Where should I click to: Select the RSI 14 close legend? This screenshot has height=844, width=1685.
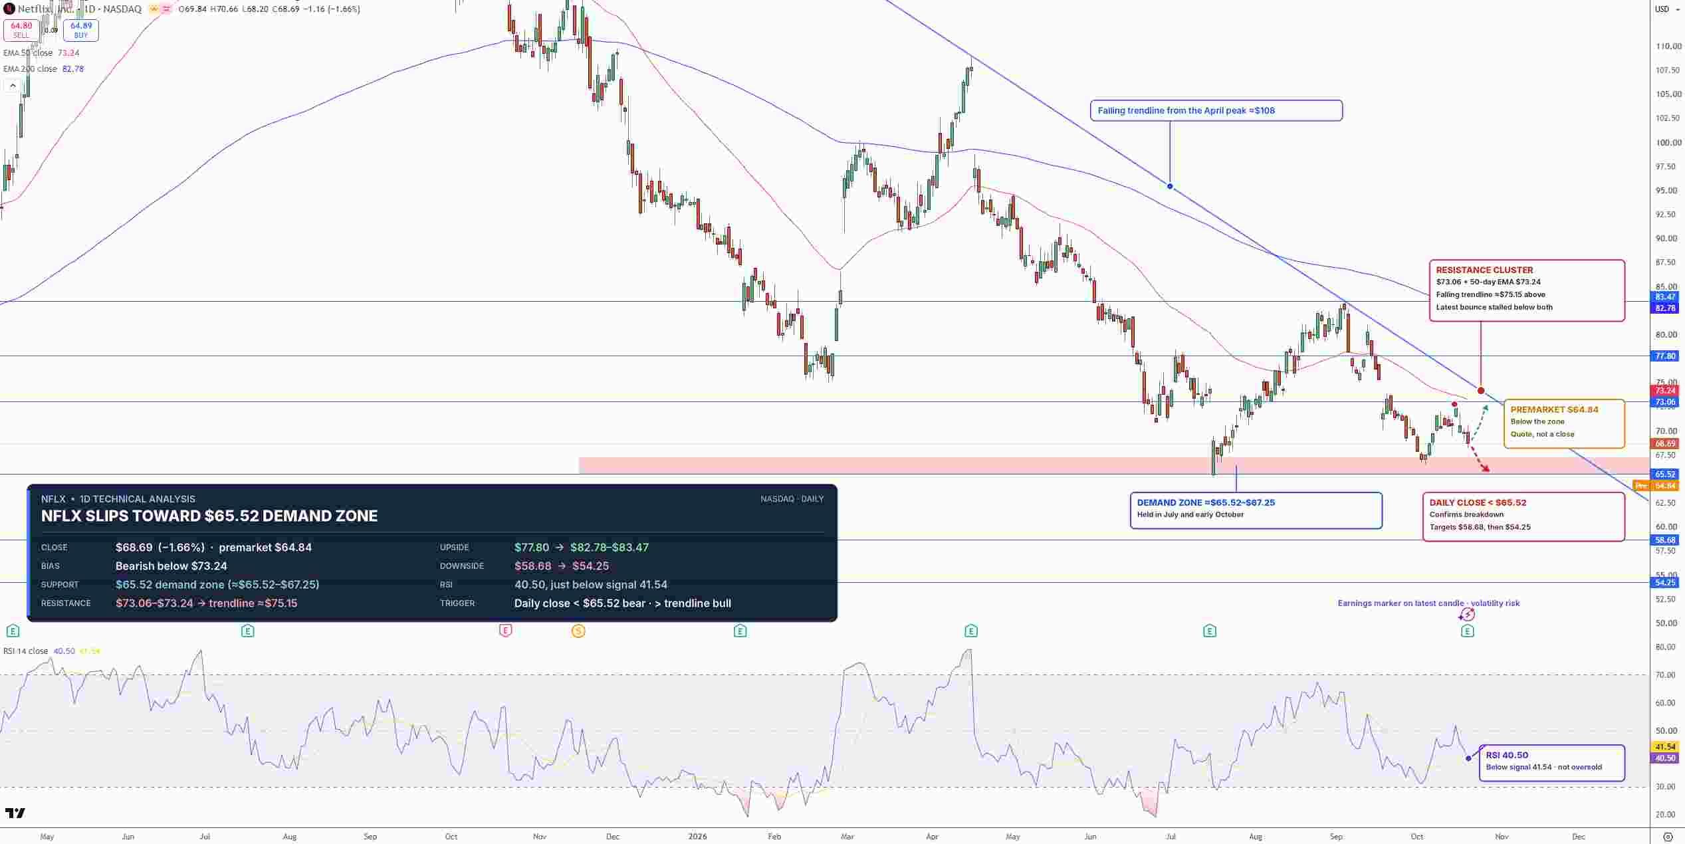tap(51, 651)
